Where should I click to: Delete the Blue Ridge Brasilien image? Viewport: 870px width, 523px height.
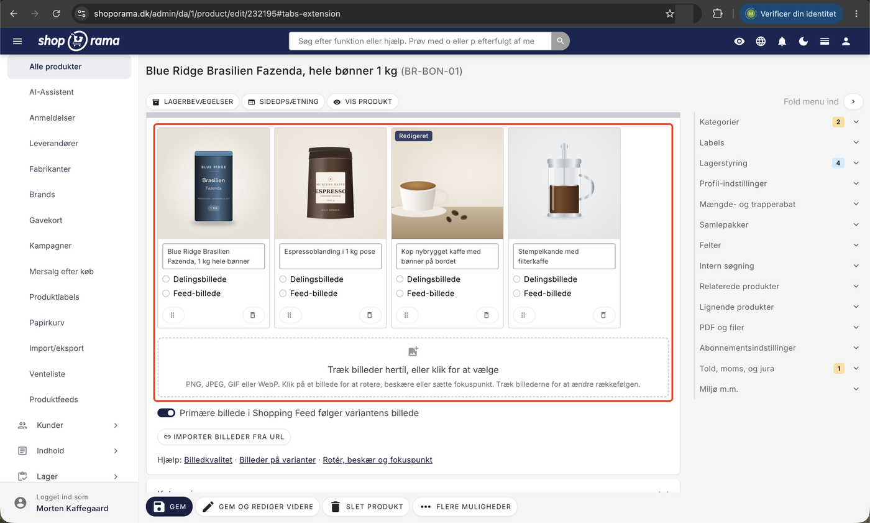pyautogui.click(x=253, y=315)
